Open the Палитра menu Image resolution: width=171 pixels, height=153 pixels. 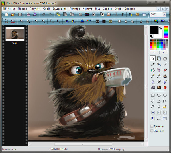pyautogui.click(x=75, y=9)
